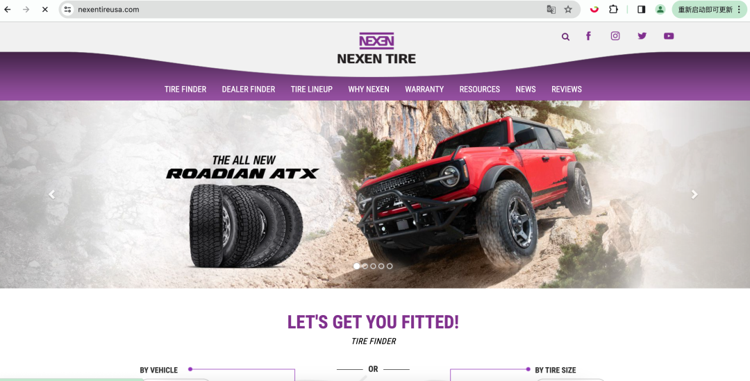Viewport: 750px width, 381px height.
Task: Click the address bar URL field
Action: 306,10
